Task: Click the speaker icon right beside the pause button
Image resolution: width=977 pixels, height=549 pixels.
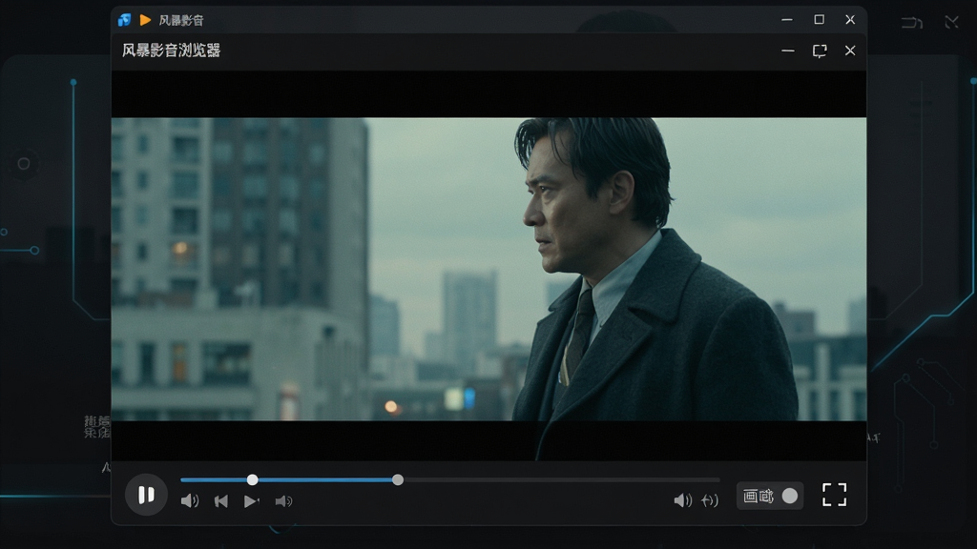Action: pyautogui.click(x=190, y=501)
